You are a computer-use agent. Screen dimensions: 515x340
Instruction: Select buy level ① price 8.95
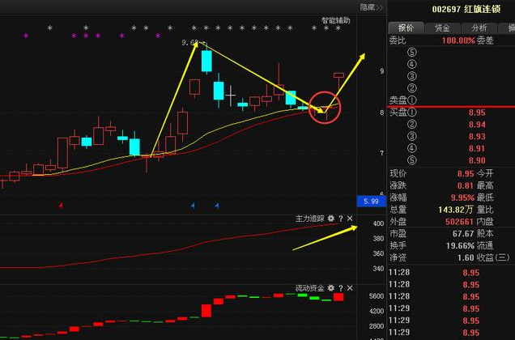coord(477,113)
